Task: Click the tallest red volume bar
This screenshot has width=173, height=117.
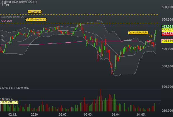Action: pos(100,100)
